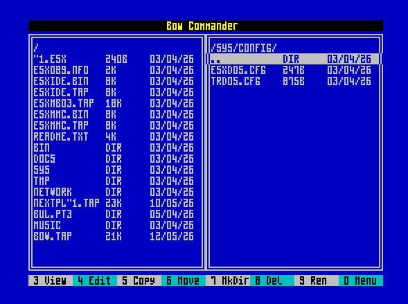
Task: Select the ESXDOS.CFG file
Action: (294, 70)
